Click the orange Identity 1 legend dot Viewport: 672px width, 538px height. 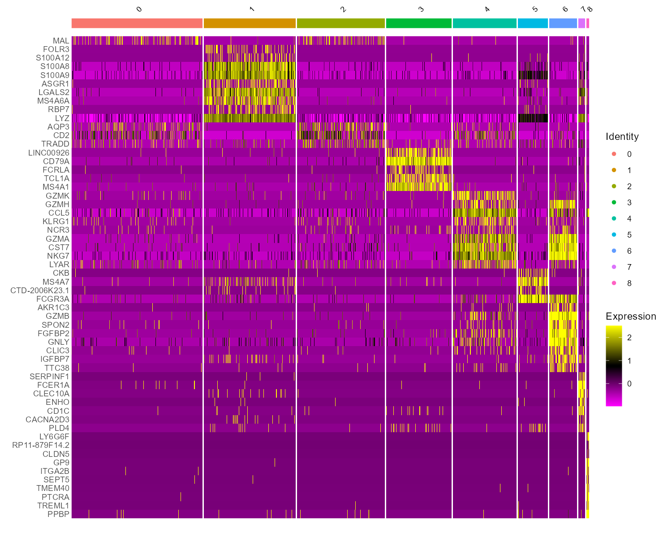614,170
